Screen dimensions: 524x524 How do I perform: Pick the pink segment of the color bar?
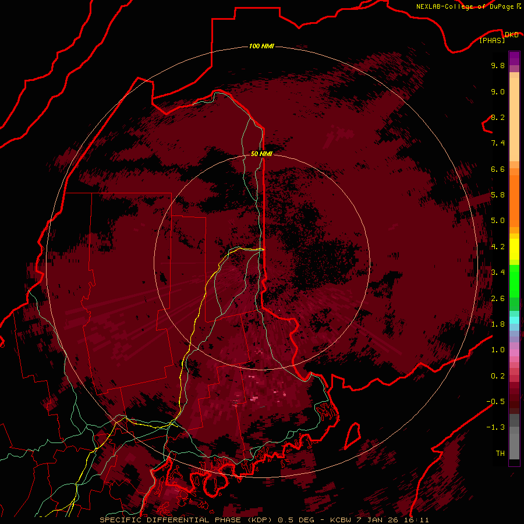(x=514, y=353)
